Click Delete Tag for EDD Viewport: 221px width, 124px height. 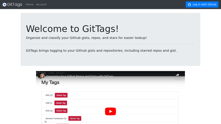(61, 111)
